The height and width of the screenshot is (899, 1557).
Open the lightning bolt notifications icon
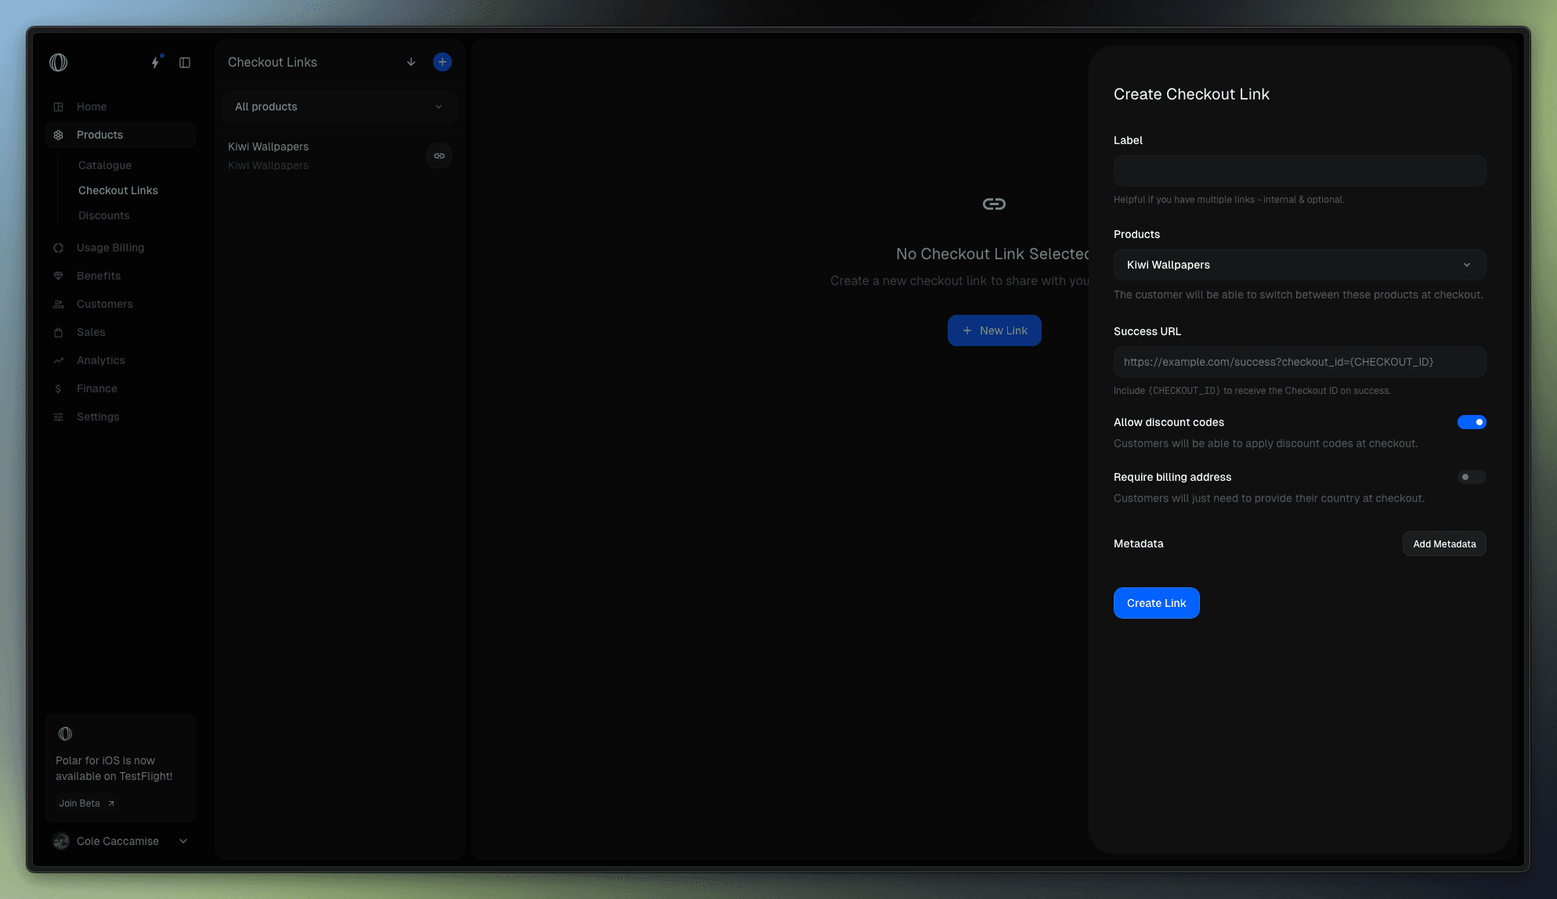(x=156, y=62)
